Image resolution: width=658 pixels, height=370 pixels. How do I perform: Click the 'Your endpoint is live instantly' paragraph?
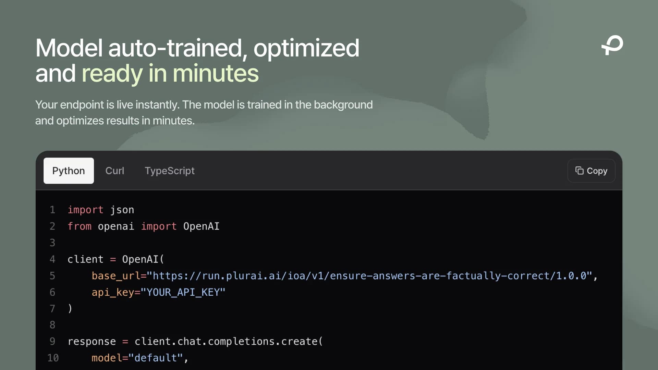click(x=204, y=113)
